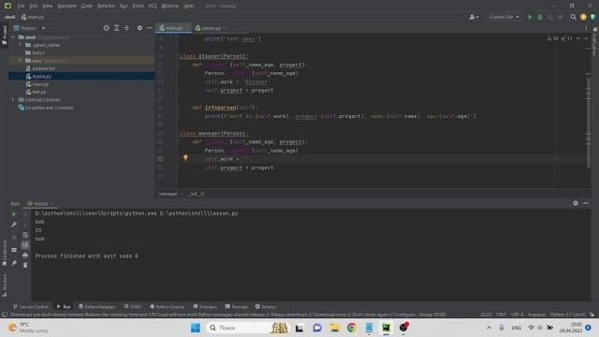This screenshot has width=599, height=337.
Task: Click Windows Start button
Action: [x=196, y=328]
